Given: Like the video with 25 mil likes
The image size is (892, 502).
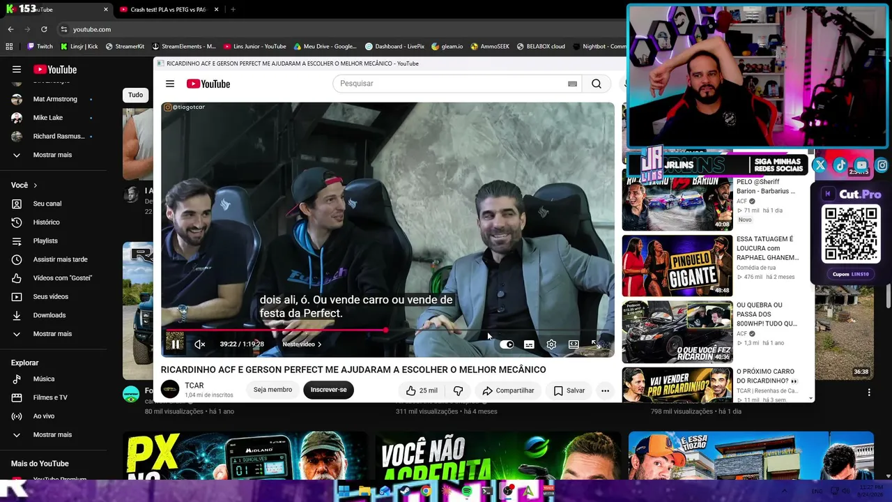Looking at the screenshot, I should [x=422, y=390].
